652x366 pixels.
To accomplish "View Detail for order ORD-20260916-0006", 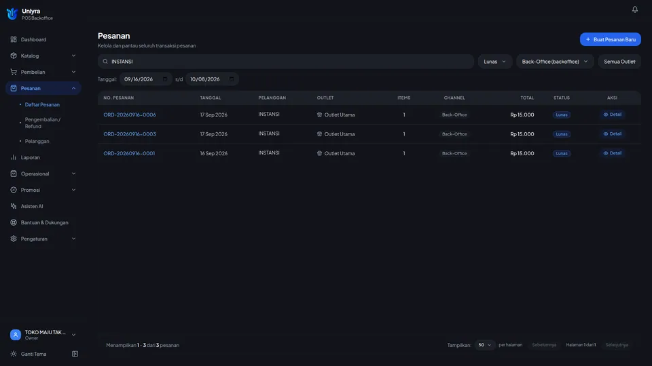I will coord(612,115).
